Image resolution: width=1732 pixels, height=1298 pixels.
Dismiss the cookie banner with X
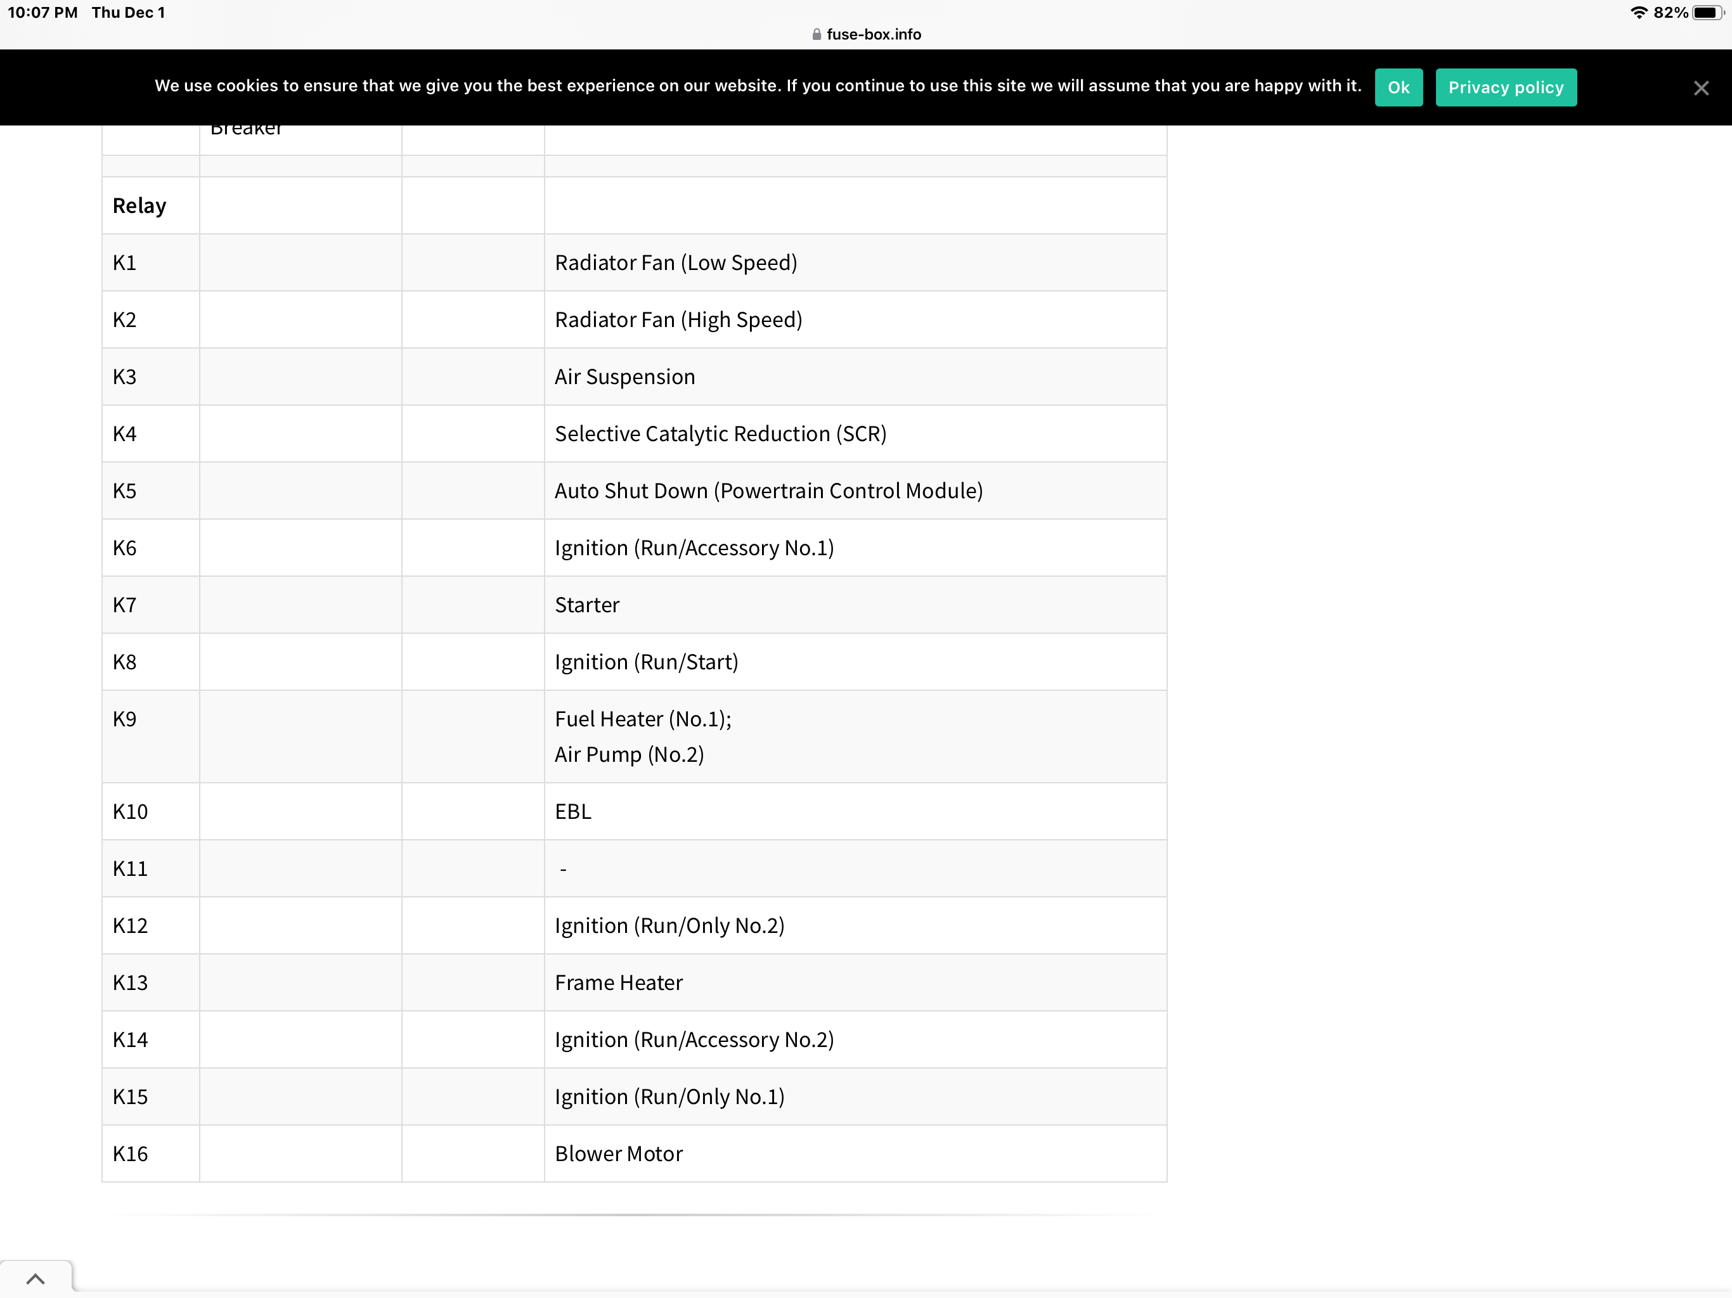click(1701, 87)
